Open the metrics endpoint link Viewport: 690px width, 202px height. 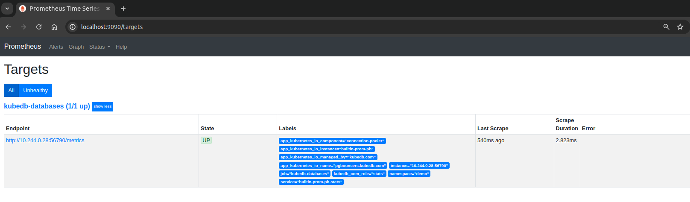point(45,141)
